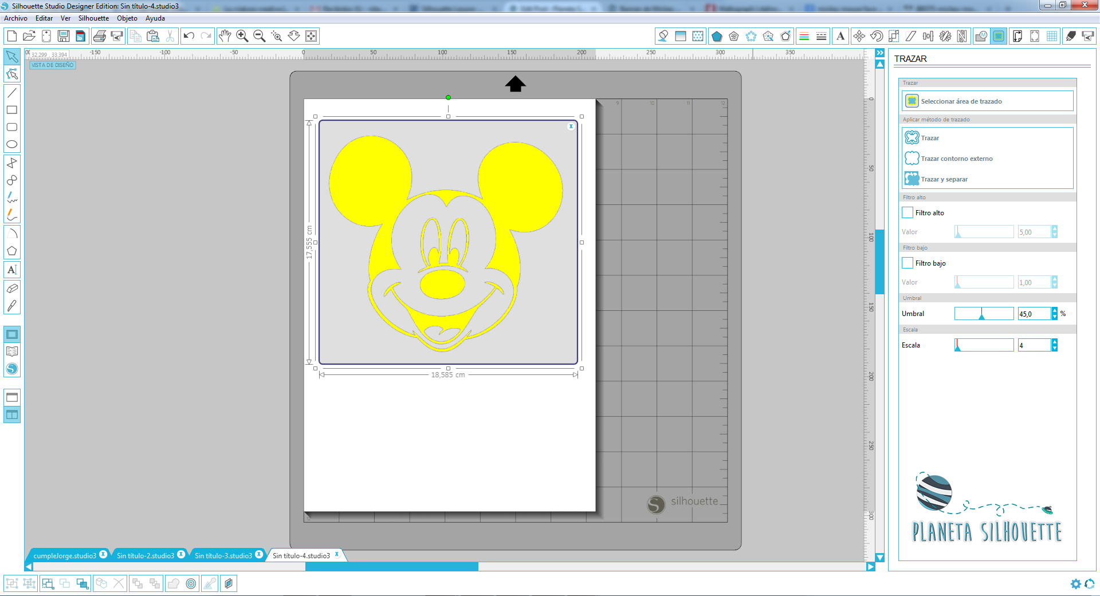The image size is (1100, 596).
Task: Open the Fill Pattern panel icon
Action: pos(698,36)
